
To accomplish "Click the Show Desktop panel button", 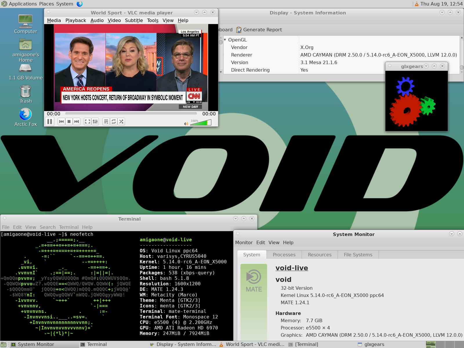I will [4, 345].
